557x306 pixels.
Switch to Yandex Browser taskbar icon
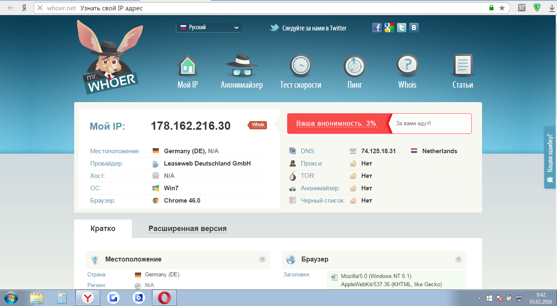click(87, 298)
